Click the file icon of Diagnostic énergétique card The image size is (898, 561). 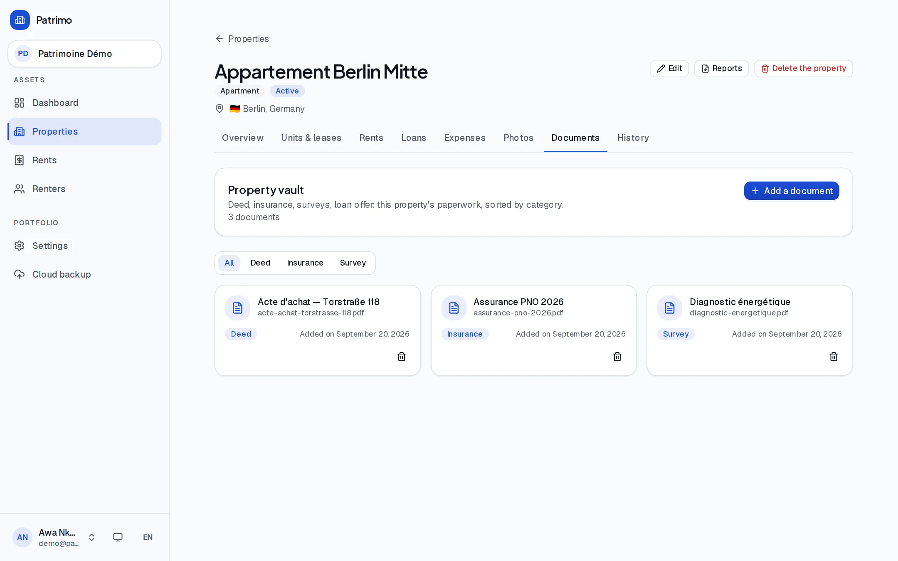pyautogui.click(x=670, y=308)
